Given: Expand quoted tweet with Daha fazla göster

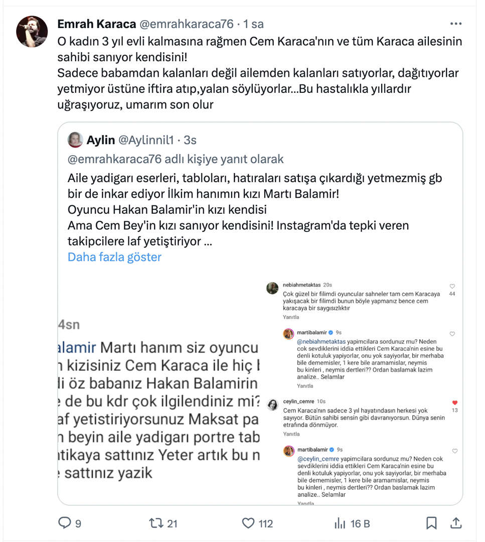Looking at the screenshot, I should tap(114, 257).
